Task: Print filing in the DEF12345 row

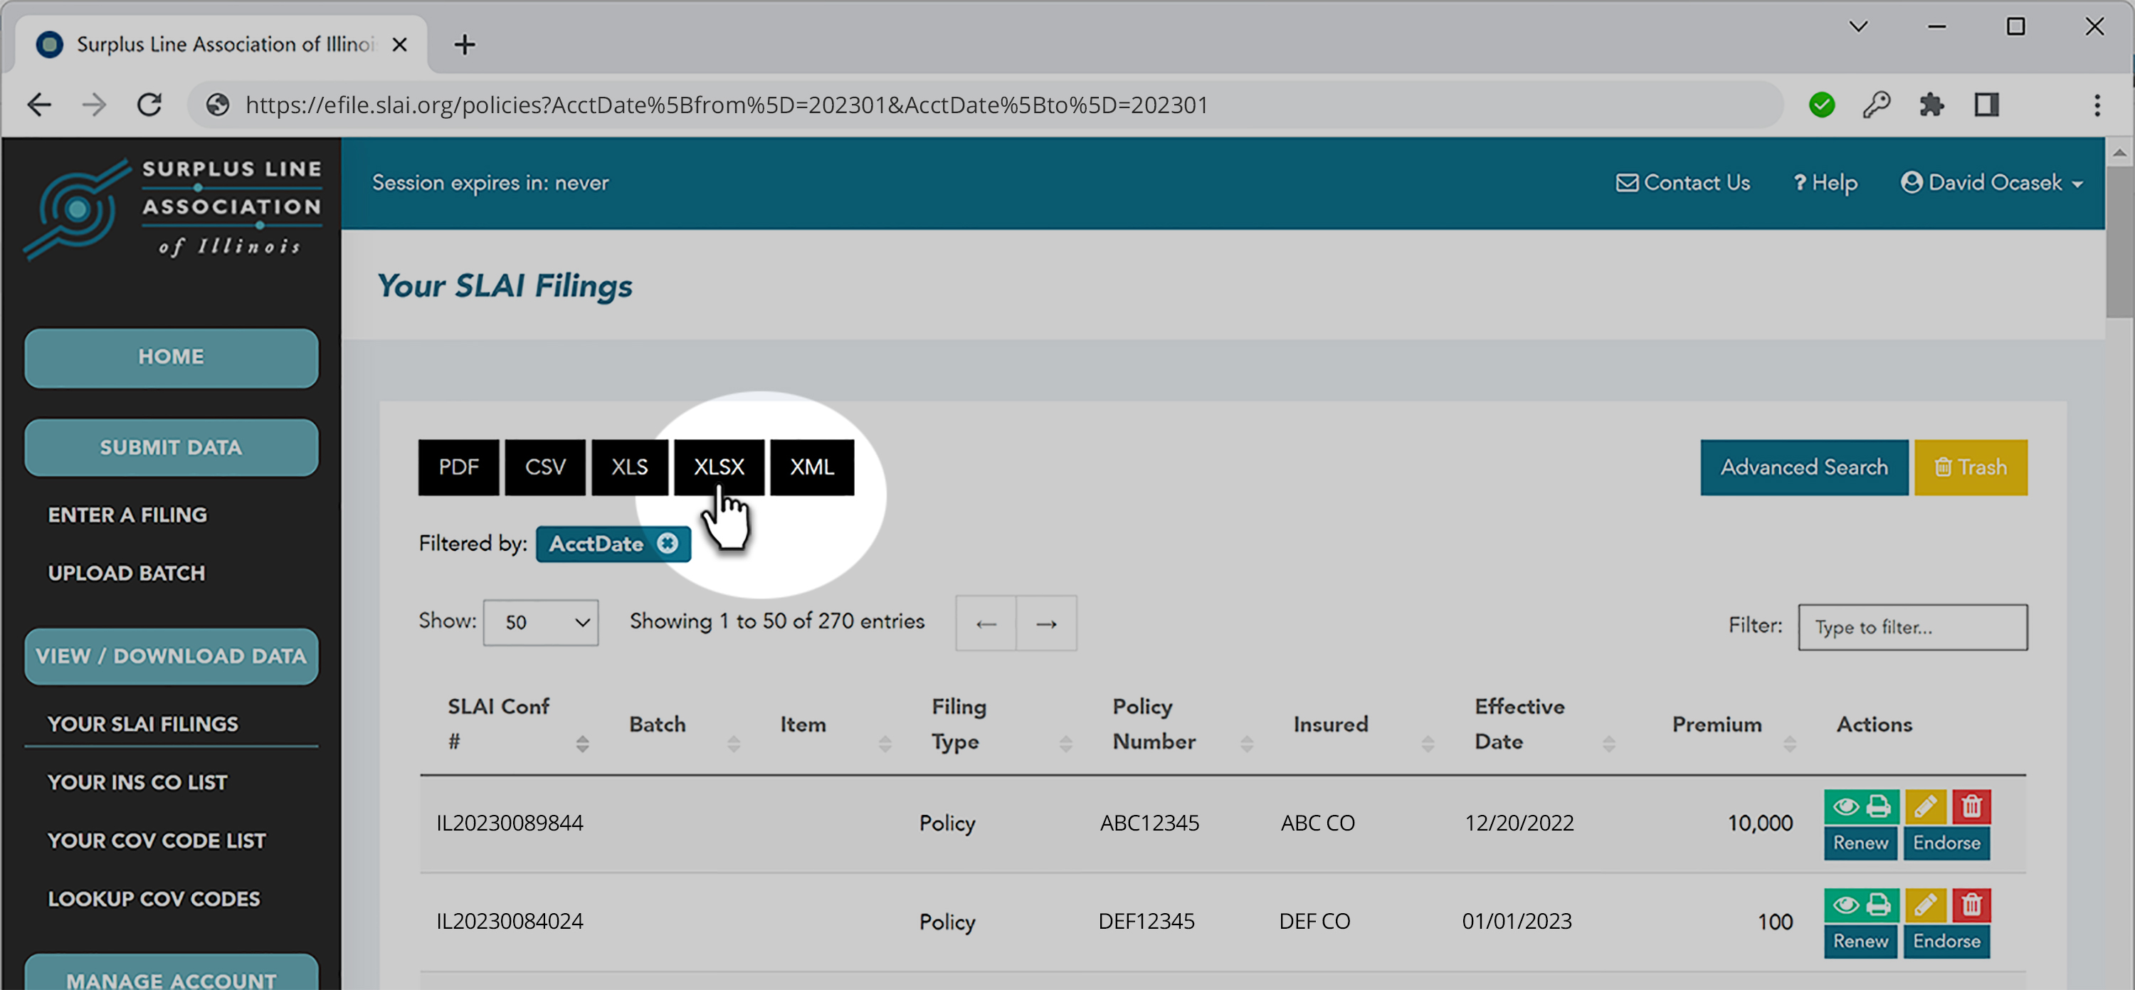Action: [1879, 905]
